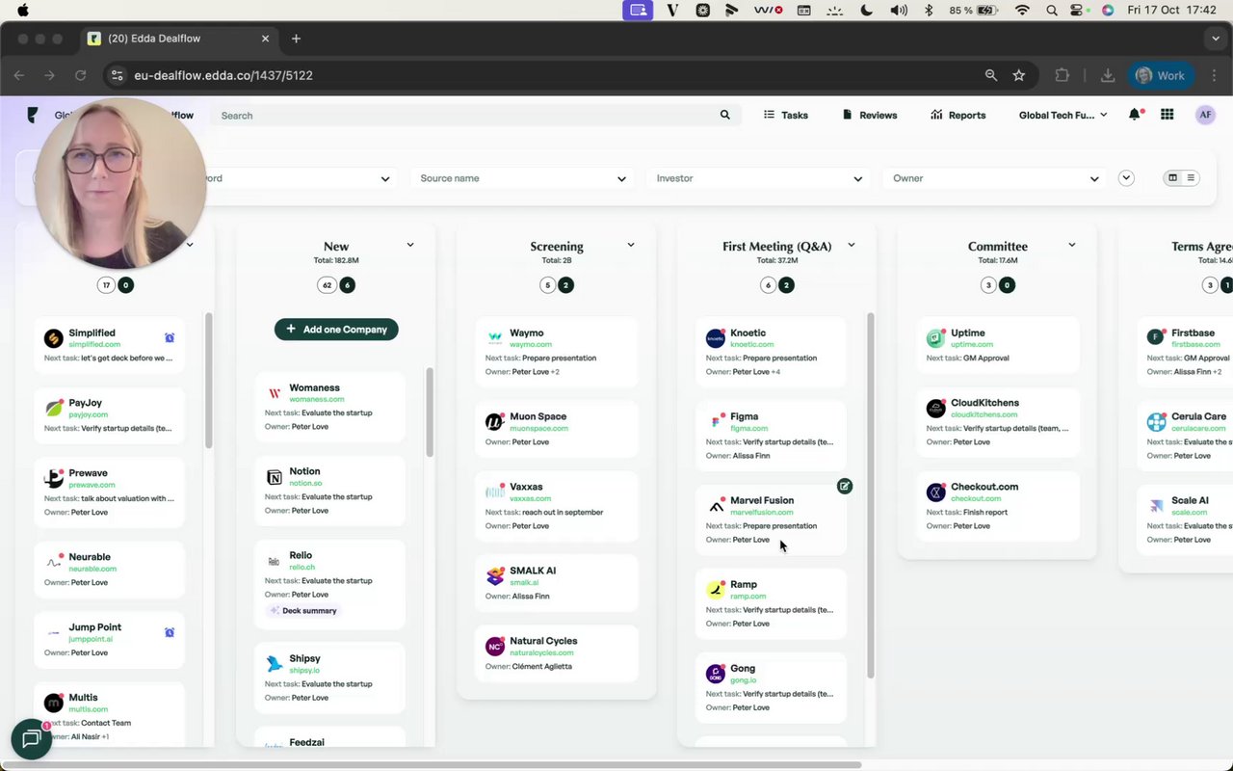Screen dimensions: 1233x771
Task: Bookmark this page with the star icon
Action: (1019, 75)
